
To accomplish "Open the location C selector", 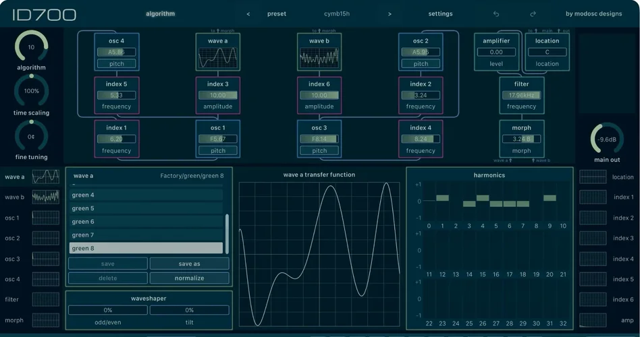I will click(x=547, y=52).
